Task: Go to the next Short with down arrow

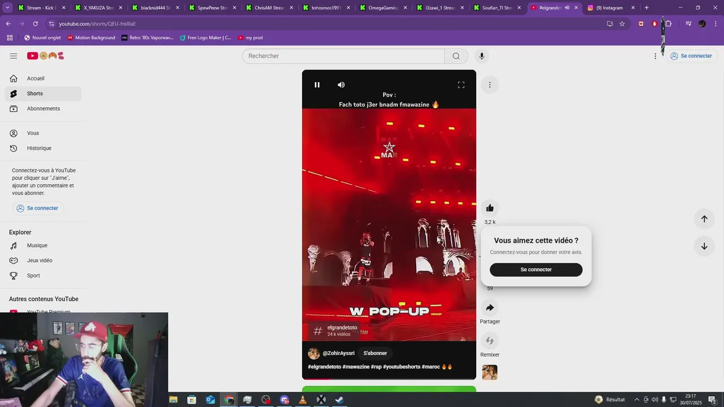Action: click(x=704, y=246)
